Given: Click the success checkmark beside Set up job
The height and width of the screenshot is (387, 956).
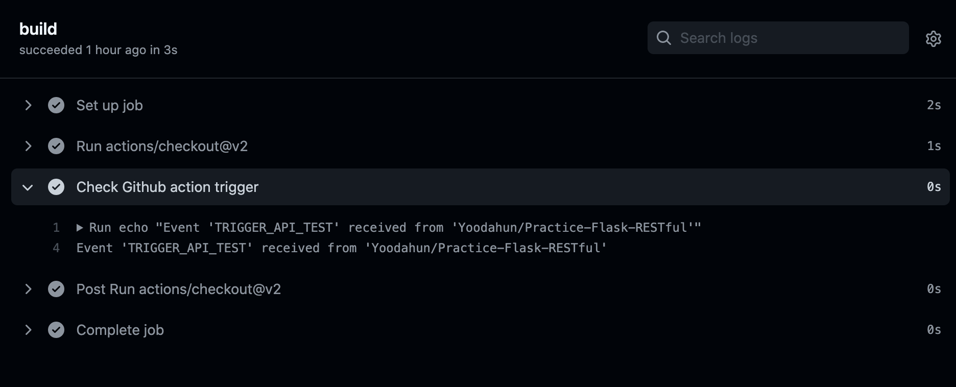Looking at the screenshot, I should click(56, 105).
